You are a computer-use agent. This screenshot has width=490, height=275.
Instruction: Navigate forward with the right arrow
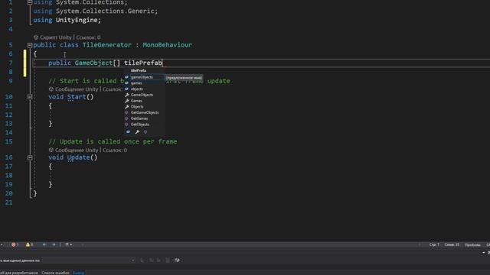click(x=54, y=244)
